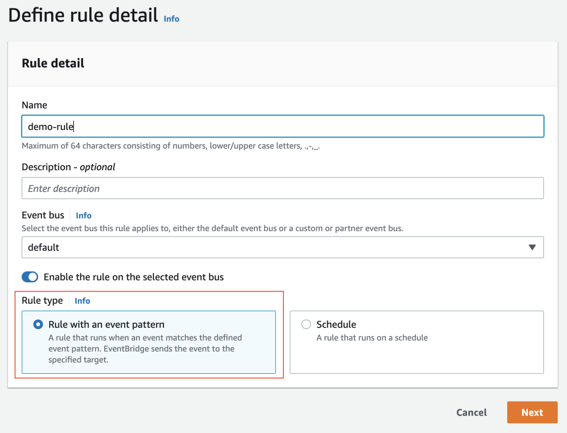Click the Rule detail section header

53,63
